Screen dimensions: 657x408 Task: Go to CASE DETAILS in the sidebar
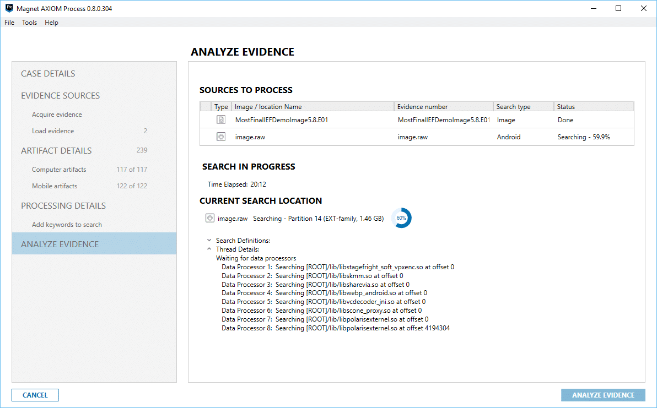[x=47, y=73]
